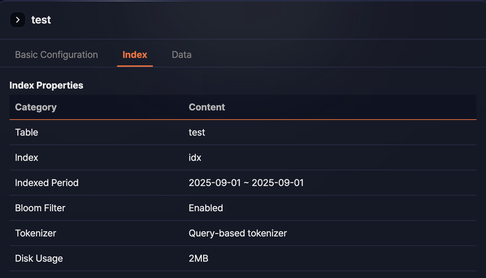Screen dimensions: 486x278
Task: Click the test title heading
Action: [x=41, y=20]
